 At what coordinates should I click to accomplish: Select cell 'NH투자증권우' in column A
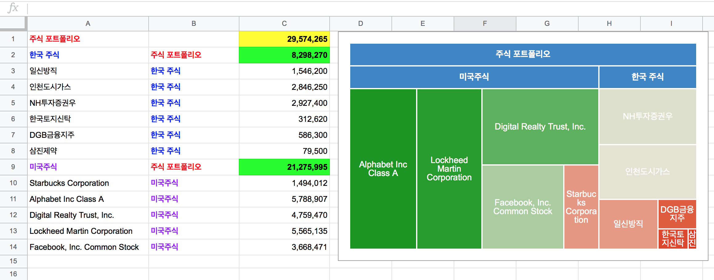tap(88, 103)
